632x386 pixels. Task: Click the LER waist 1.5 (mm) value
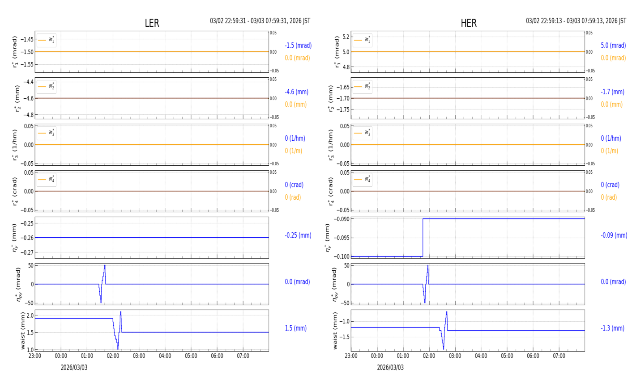tap(295, 328)
